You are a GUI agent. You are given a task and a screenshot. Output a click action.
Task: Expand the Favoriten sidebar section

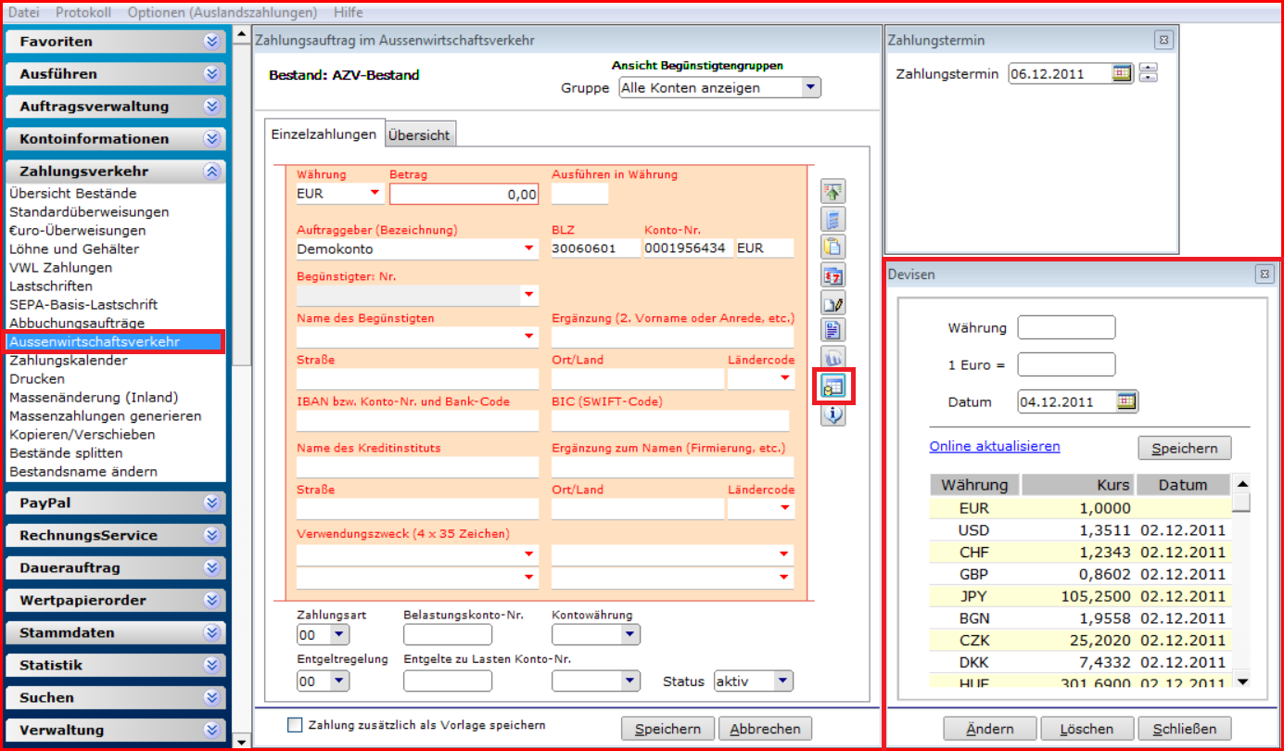pos(212,41)
